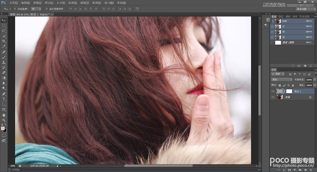Viewport: 317px width, 172px height.
Task: Select the Path Selection tool
Action: (x=4, y=104)
